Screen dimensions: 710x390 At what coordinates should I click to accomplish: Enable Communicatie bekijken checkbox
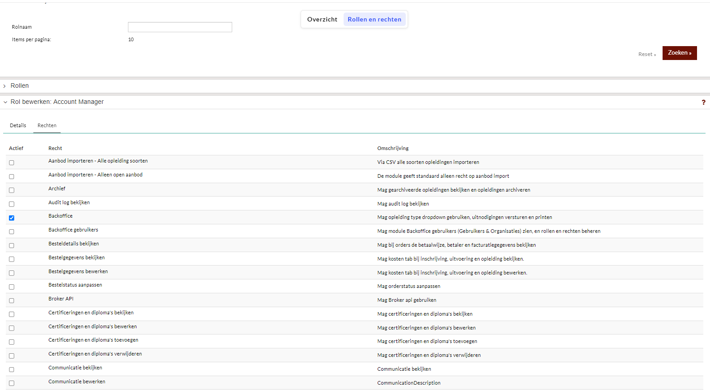12,370
